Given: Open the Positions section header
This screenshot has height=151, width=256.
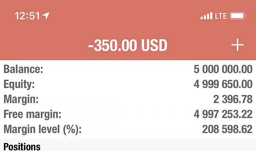Looking at the screenshot, I should (x=22, y=146).
